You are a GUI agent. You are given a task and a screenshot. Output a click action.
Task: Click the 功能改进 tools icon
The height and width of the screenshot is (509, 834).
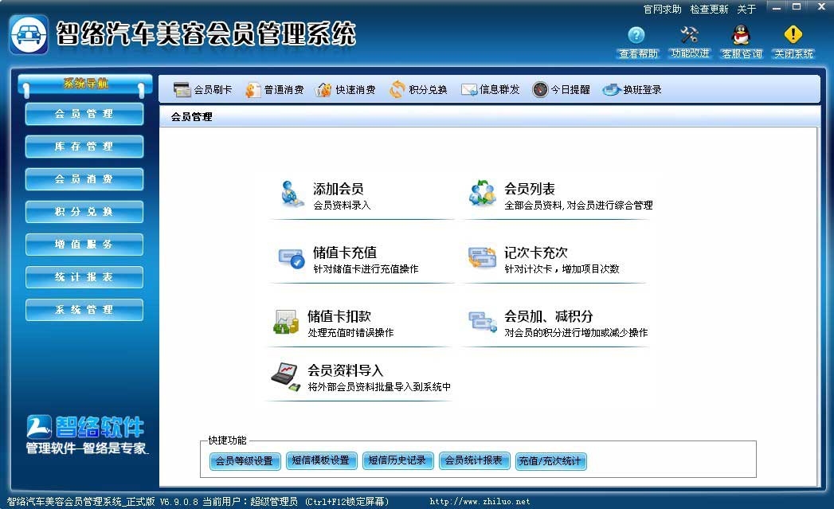689,35
